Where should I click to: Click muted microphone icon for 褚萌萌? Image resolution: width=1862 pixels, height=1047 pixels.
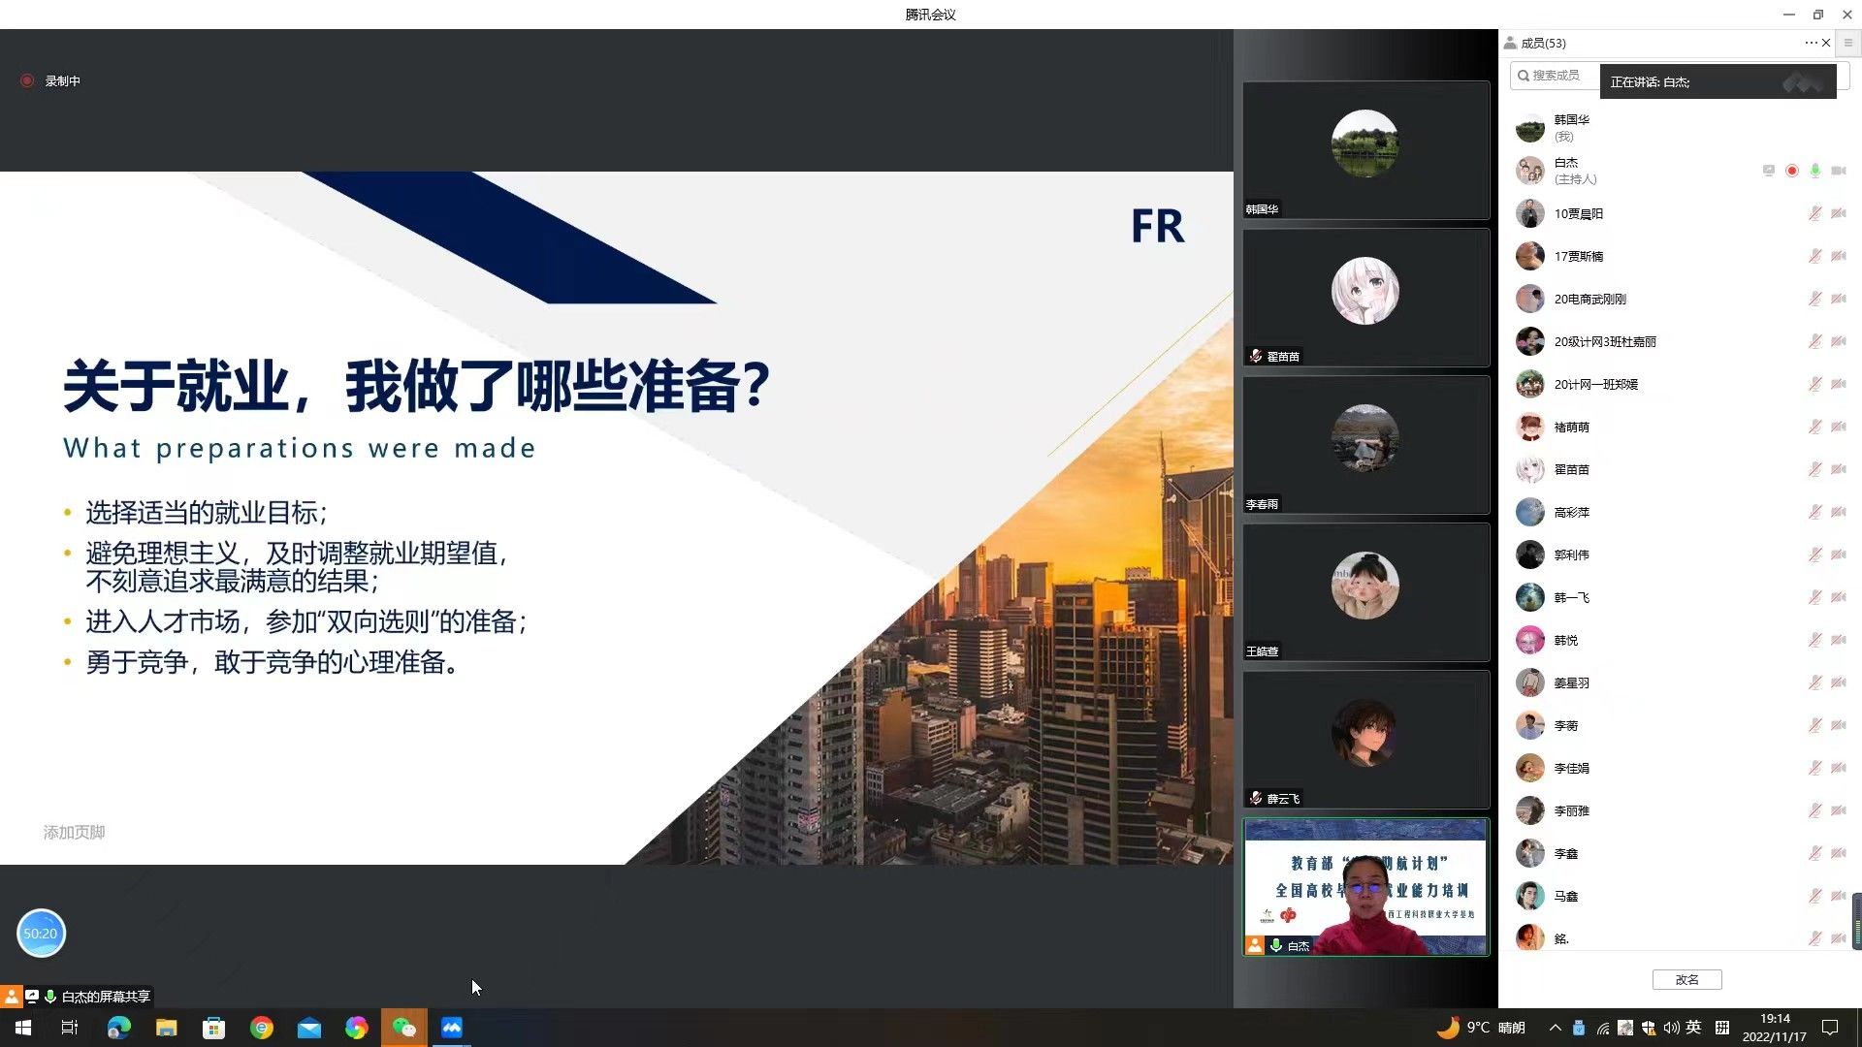coord(1815,427)
